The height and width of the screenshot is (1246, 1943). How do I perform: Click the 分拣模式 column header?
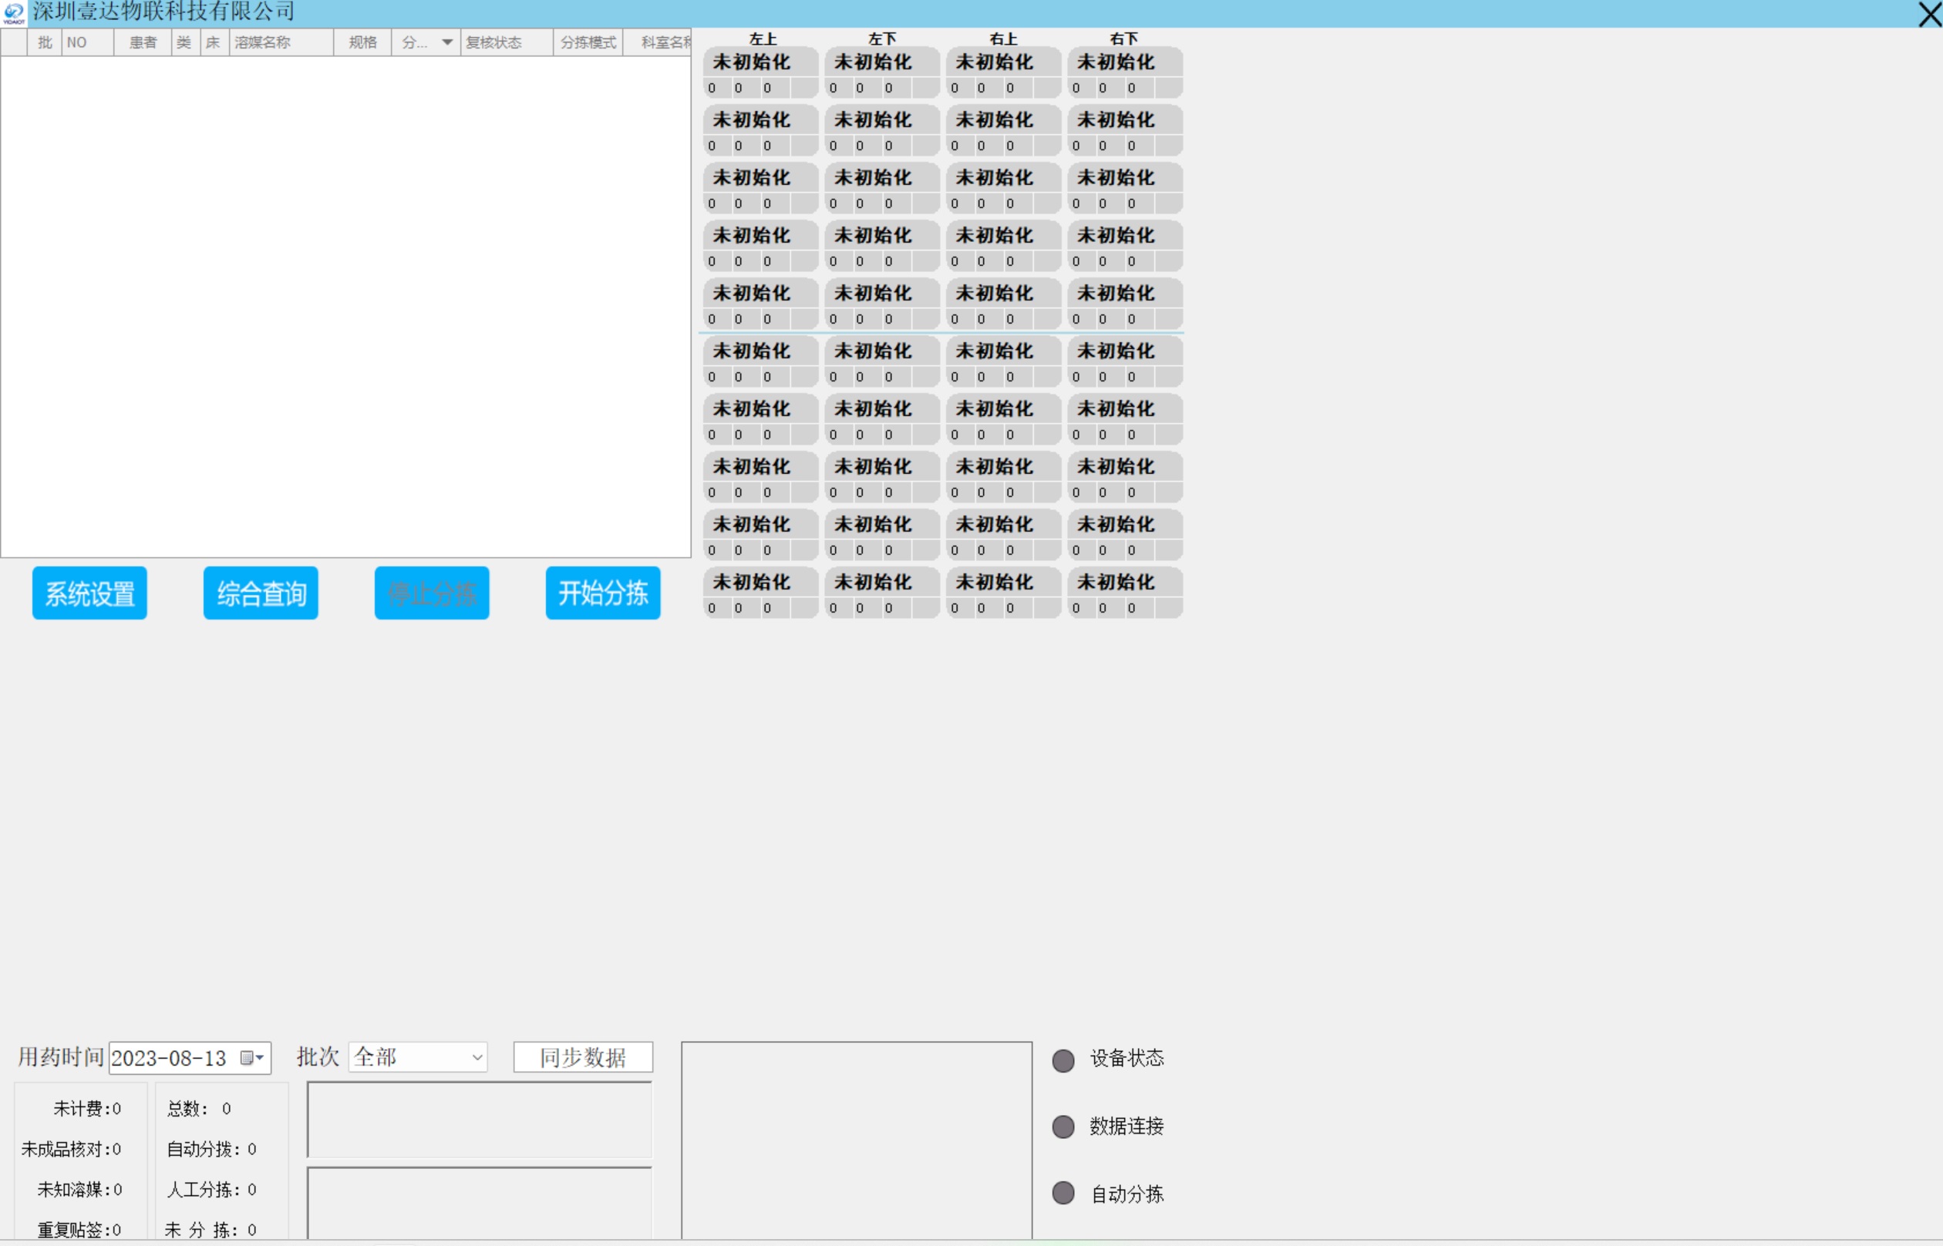click(588, 42)
